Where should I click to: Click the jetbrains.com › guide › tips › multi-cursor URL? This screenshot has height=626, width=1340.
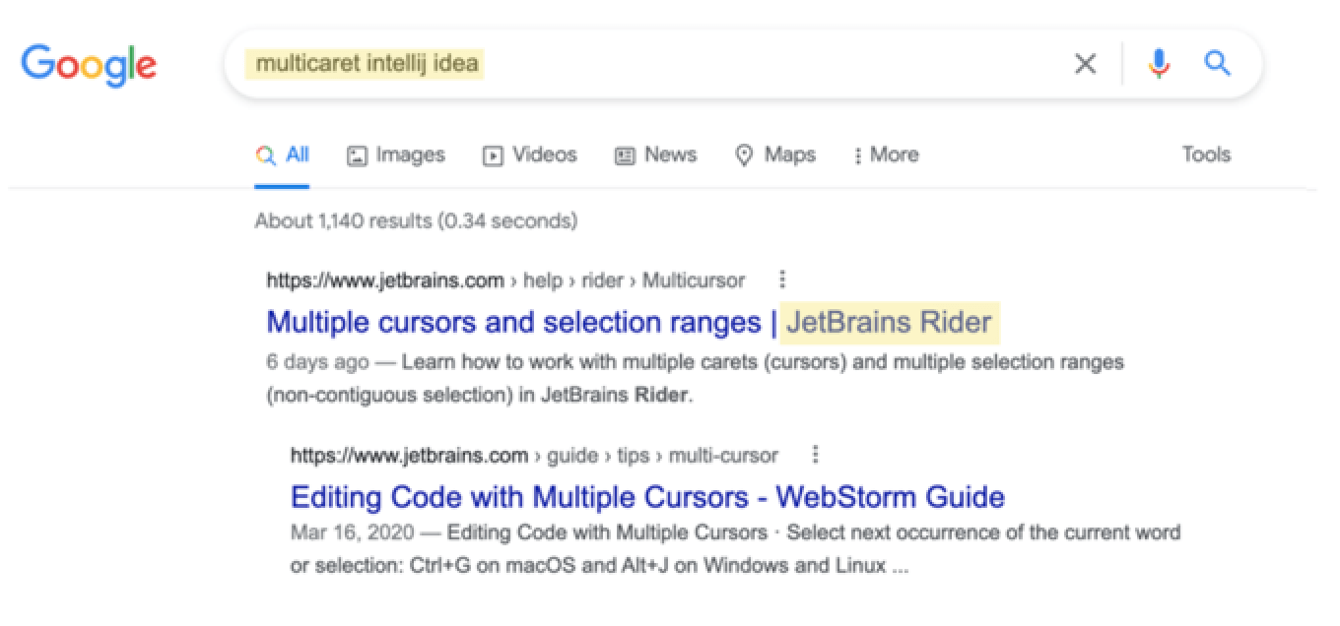pos(534,456)
